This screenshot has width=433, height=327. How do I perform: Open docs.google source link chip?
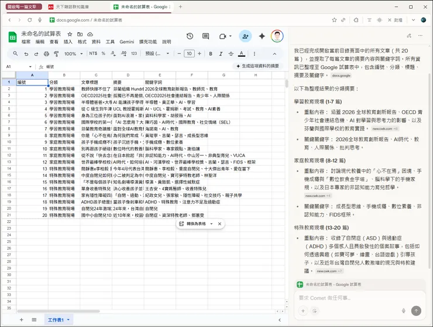[x=341, y=76]
